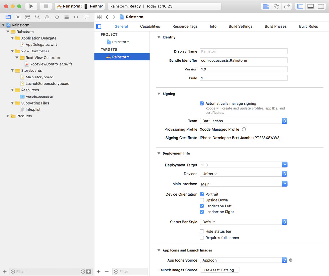
Task: Uncheck Automatically manage signing
Action: [202, 103]
